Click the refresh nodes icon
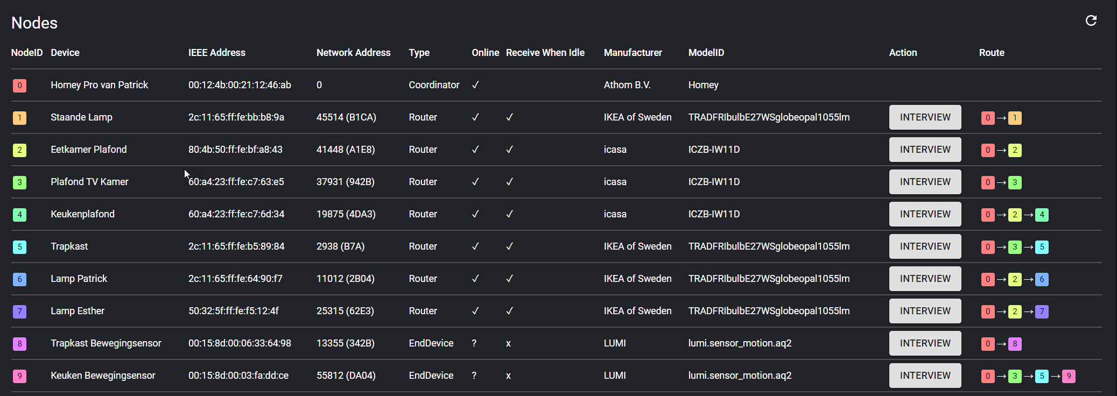Image resolution: width=1117 pixels, height=396 pixels. tap(1091, 20)
